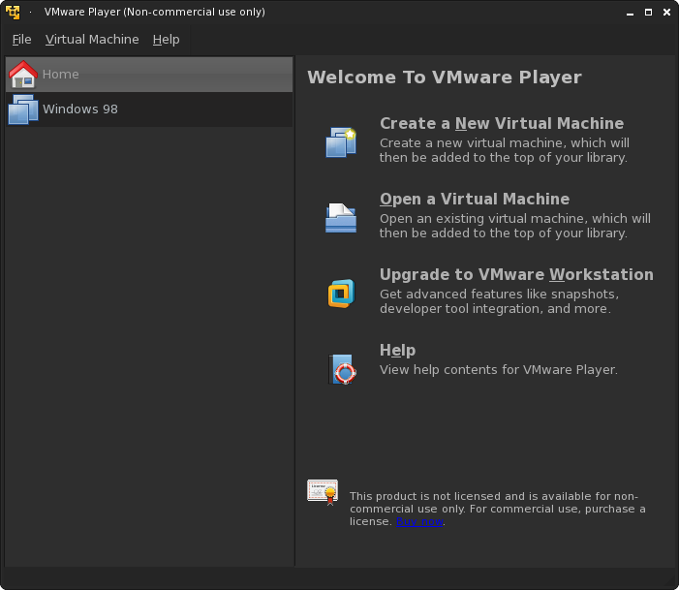Click the Create New Virtual Machine icon
Viewport: 679px width, 590px height.
[x=341, y=142]
